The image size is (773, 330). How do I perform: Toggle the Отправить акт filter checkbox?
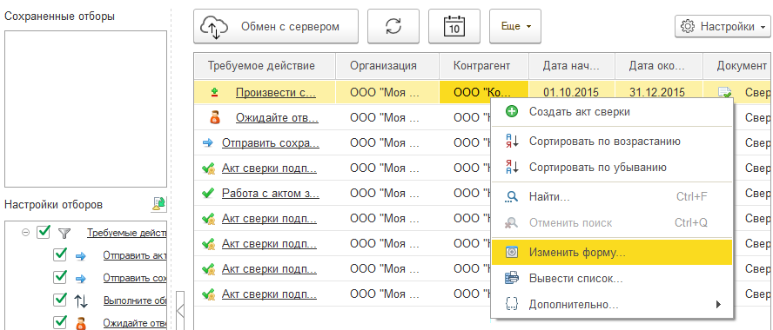tap(60, 254)
